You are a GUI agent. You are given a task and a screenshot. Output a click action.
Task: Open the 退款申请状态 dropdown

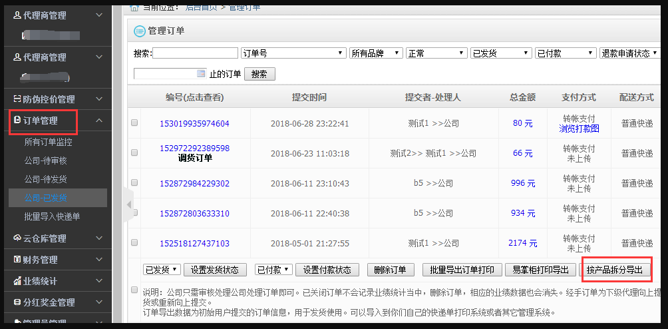(x=629, y=53)
